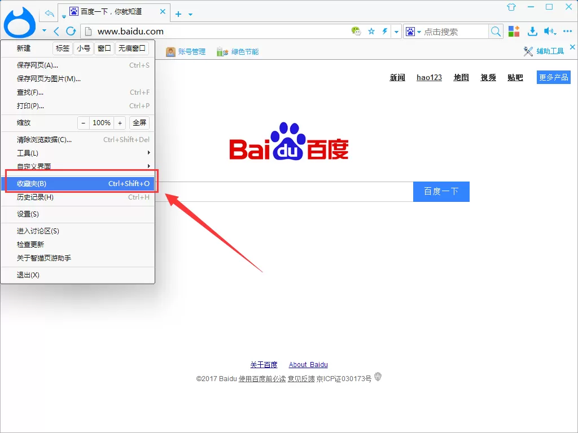The image size is (578, 433).
Task: Click the Baidu search input box
Action: click(x=284, y=192)
